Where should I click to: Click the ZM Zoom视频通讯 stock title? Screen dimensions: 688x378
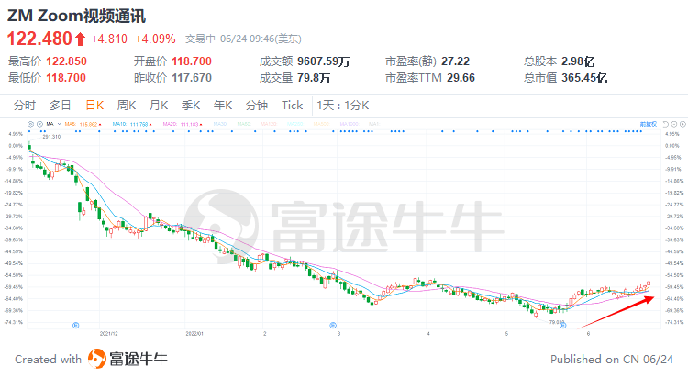tap(76, 16)
